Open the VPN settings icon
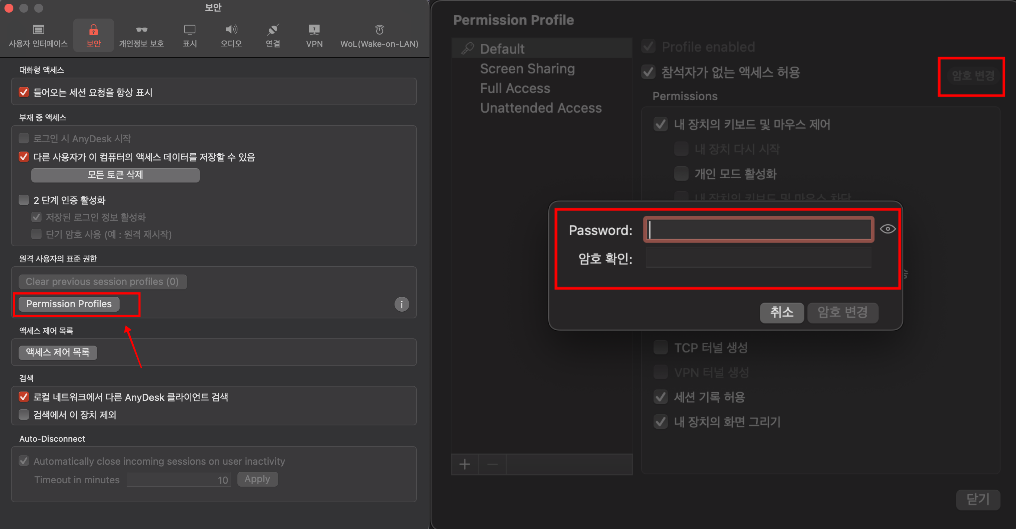1016x529 pixels. coord(314,30)
